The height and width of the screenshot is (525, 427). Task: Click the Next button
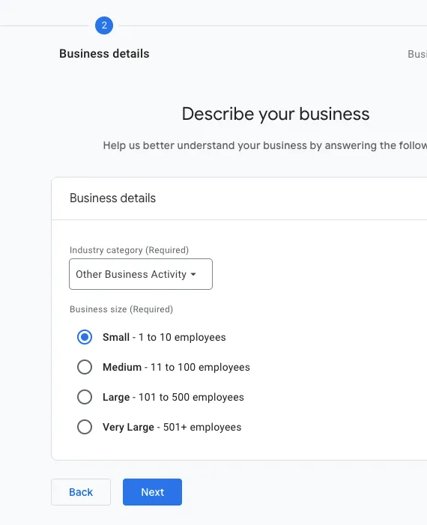point(152,492)
